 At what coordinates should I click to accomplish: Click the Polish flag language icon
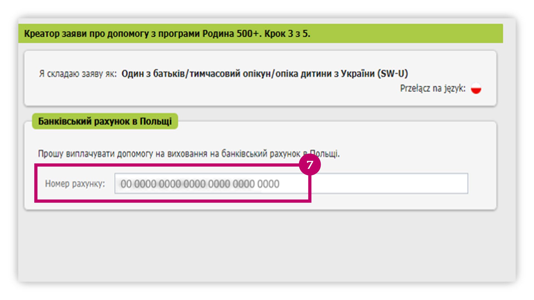pyautogui.click(x=476, y=89)
